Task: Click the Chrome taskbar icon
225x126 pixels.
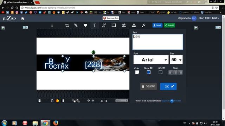Action: point(45,123)
